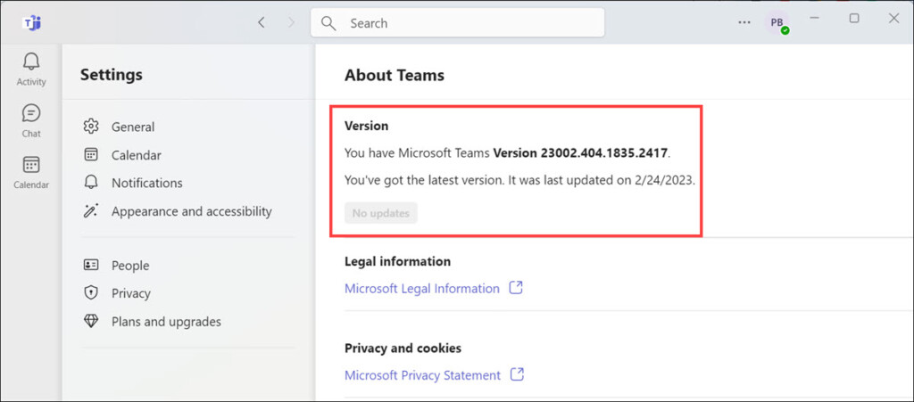Open Notifications settings
Image resolution: width=914 pixels, height=402 pixels.
tap(146, 183)
